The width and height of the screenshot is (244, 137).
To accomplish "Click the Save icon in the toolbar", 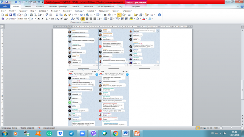I will point(10,15).
